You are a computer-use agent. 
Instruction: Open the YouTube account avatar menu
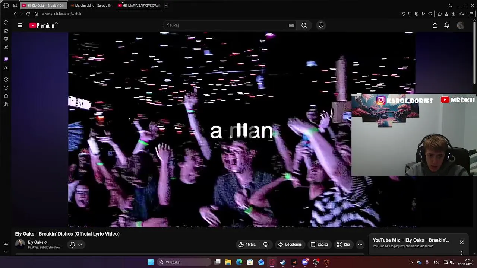[461, 25]
